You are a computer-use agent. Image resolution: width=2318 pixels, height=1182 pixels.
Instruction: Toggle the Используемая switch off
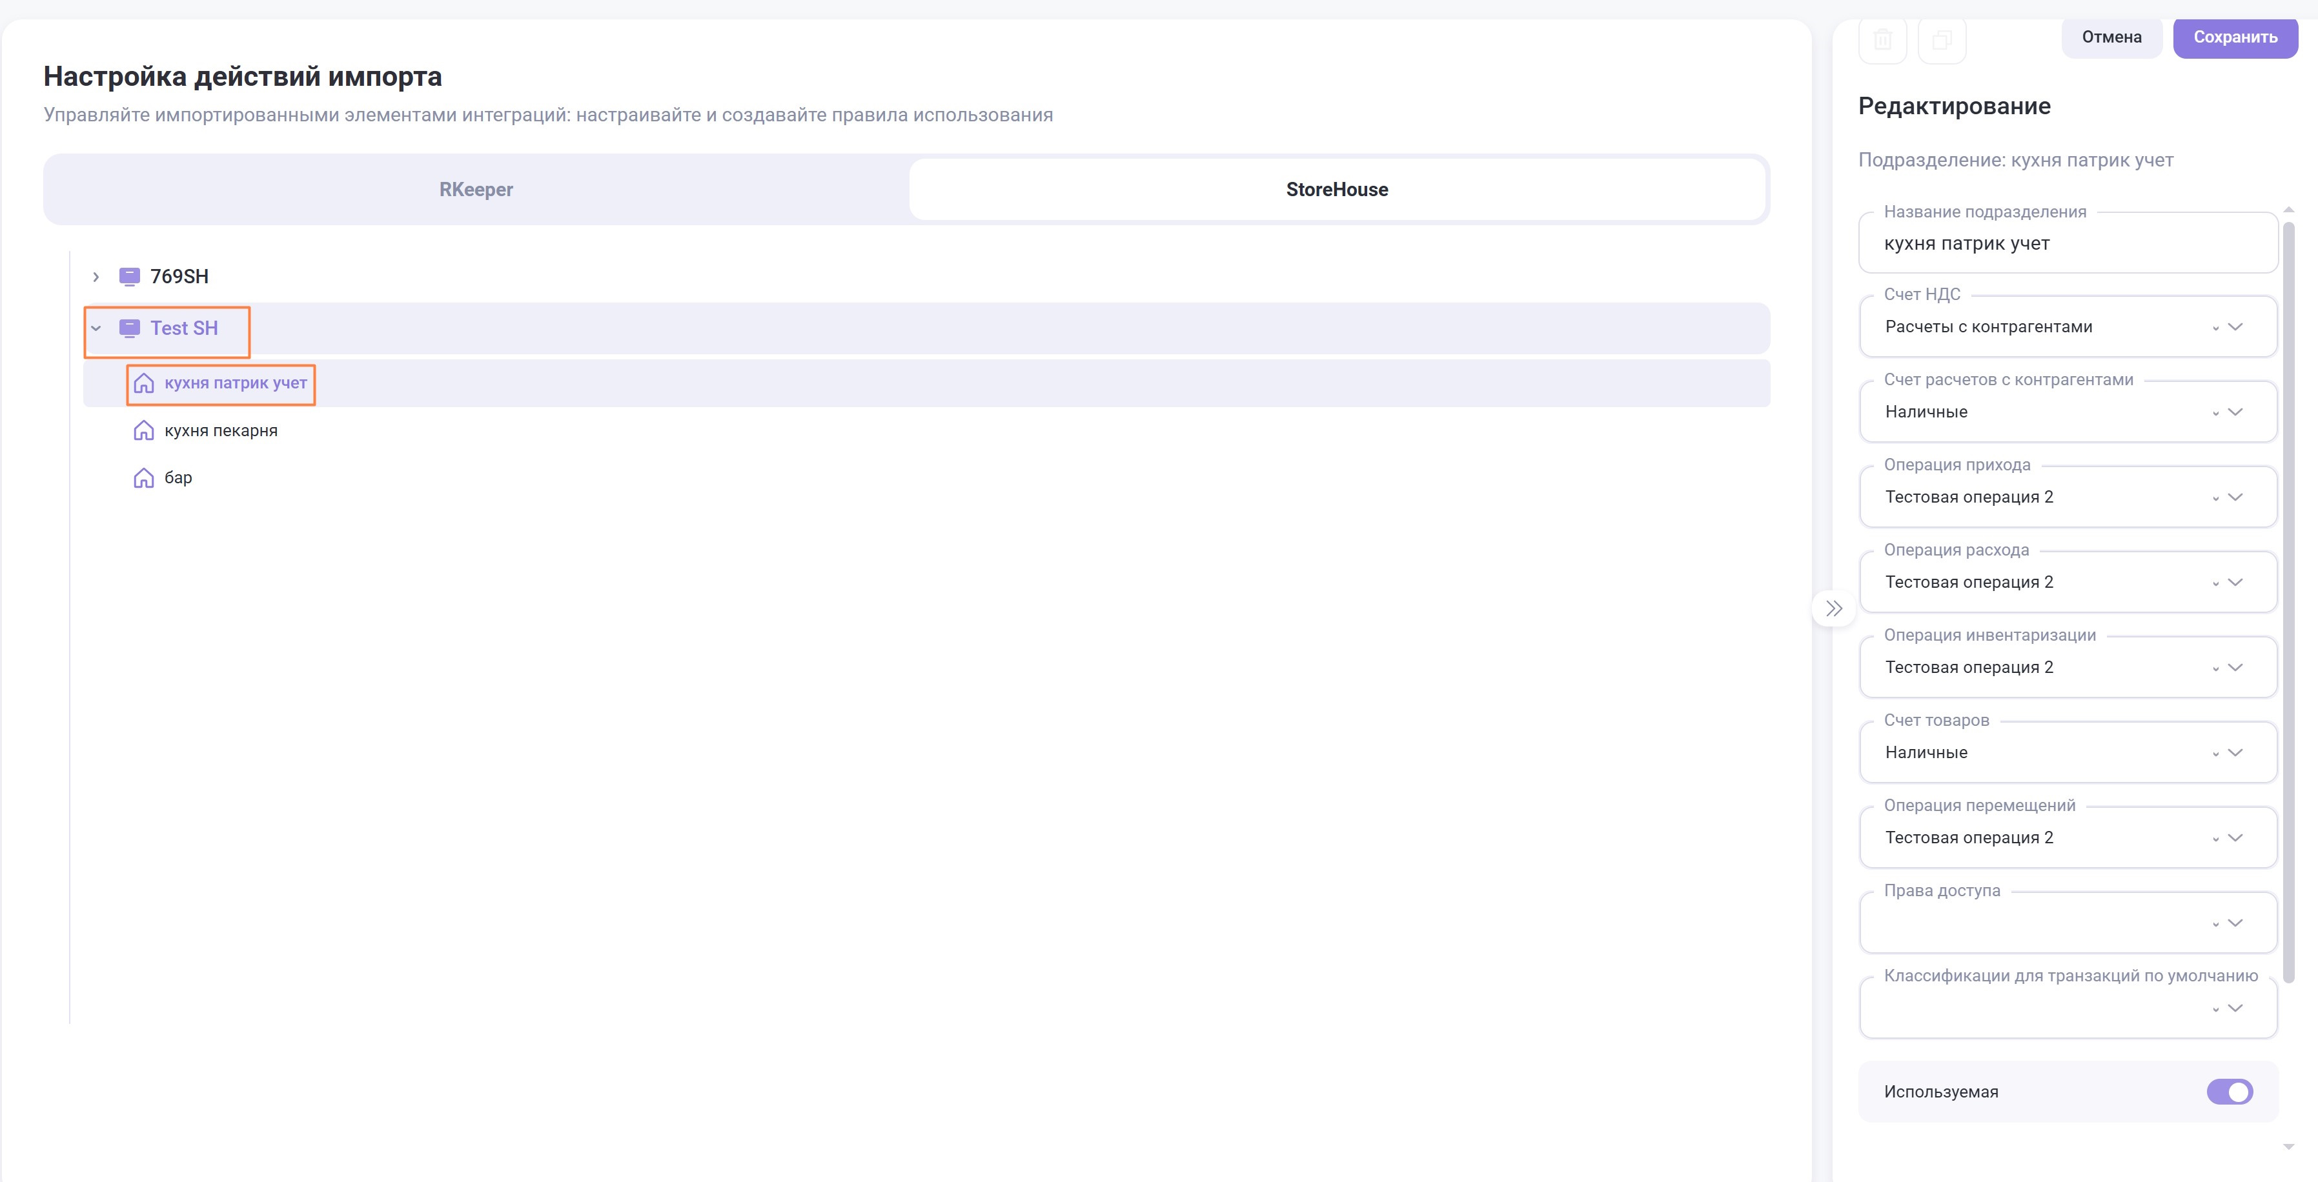[2228, 1091]
